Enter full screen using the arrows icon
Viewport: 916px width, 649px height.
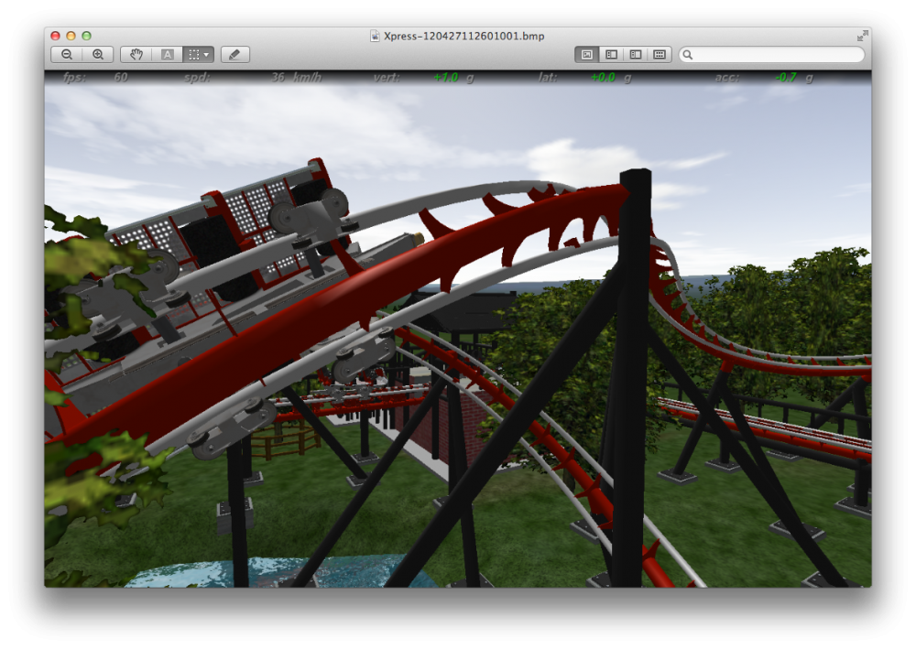point(862,36)
